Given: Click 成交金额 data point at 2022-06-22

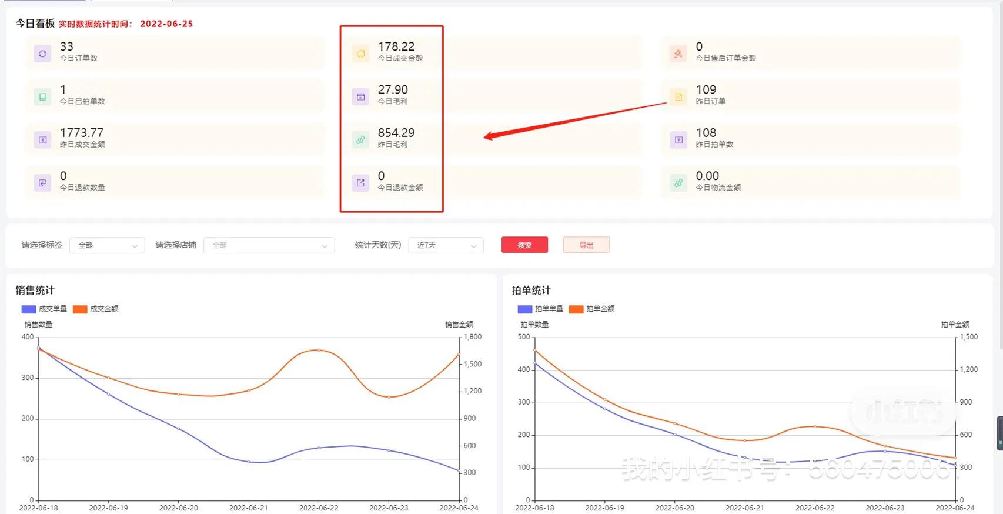Looking at the screenshot, I should point(319,350).
